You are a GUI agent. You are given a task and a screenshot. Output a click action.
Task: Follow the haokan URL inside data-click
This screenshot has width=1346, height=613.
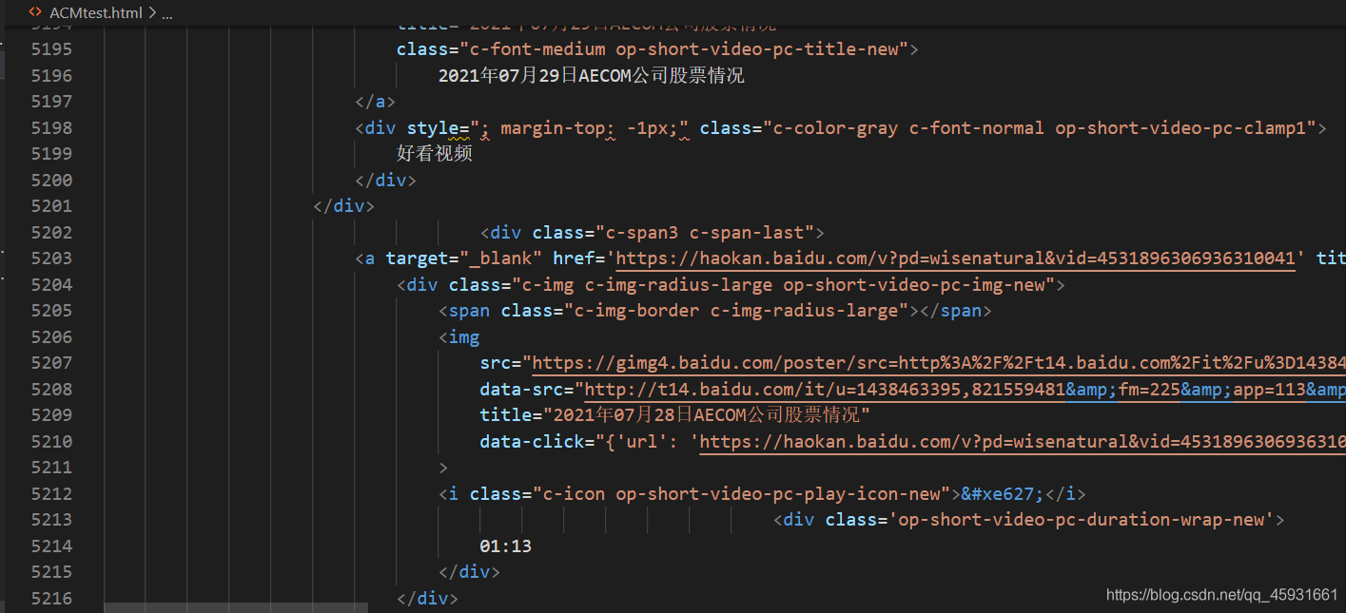click(x=1023, y=442)
